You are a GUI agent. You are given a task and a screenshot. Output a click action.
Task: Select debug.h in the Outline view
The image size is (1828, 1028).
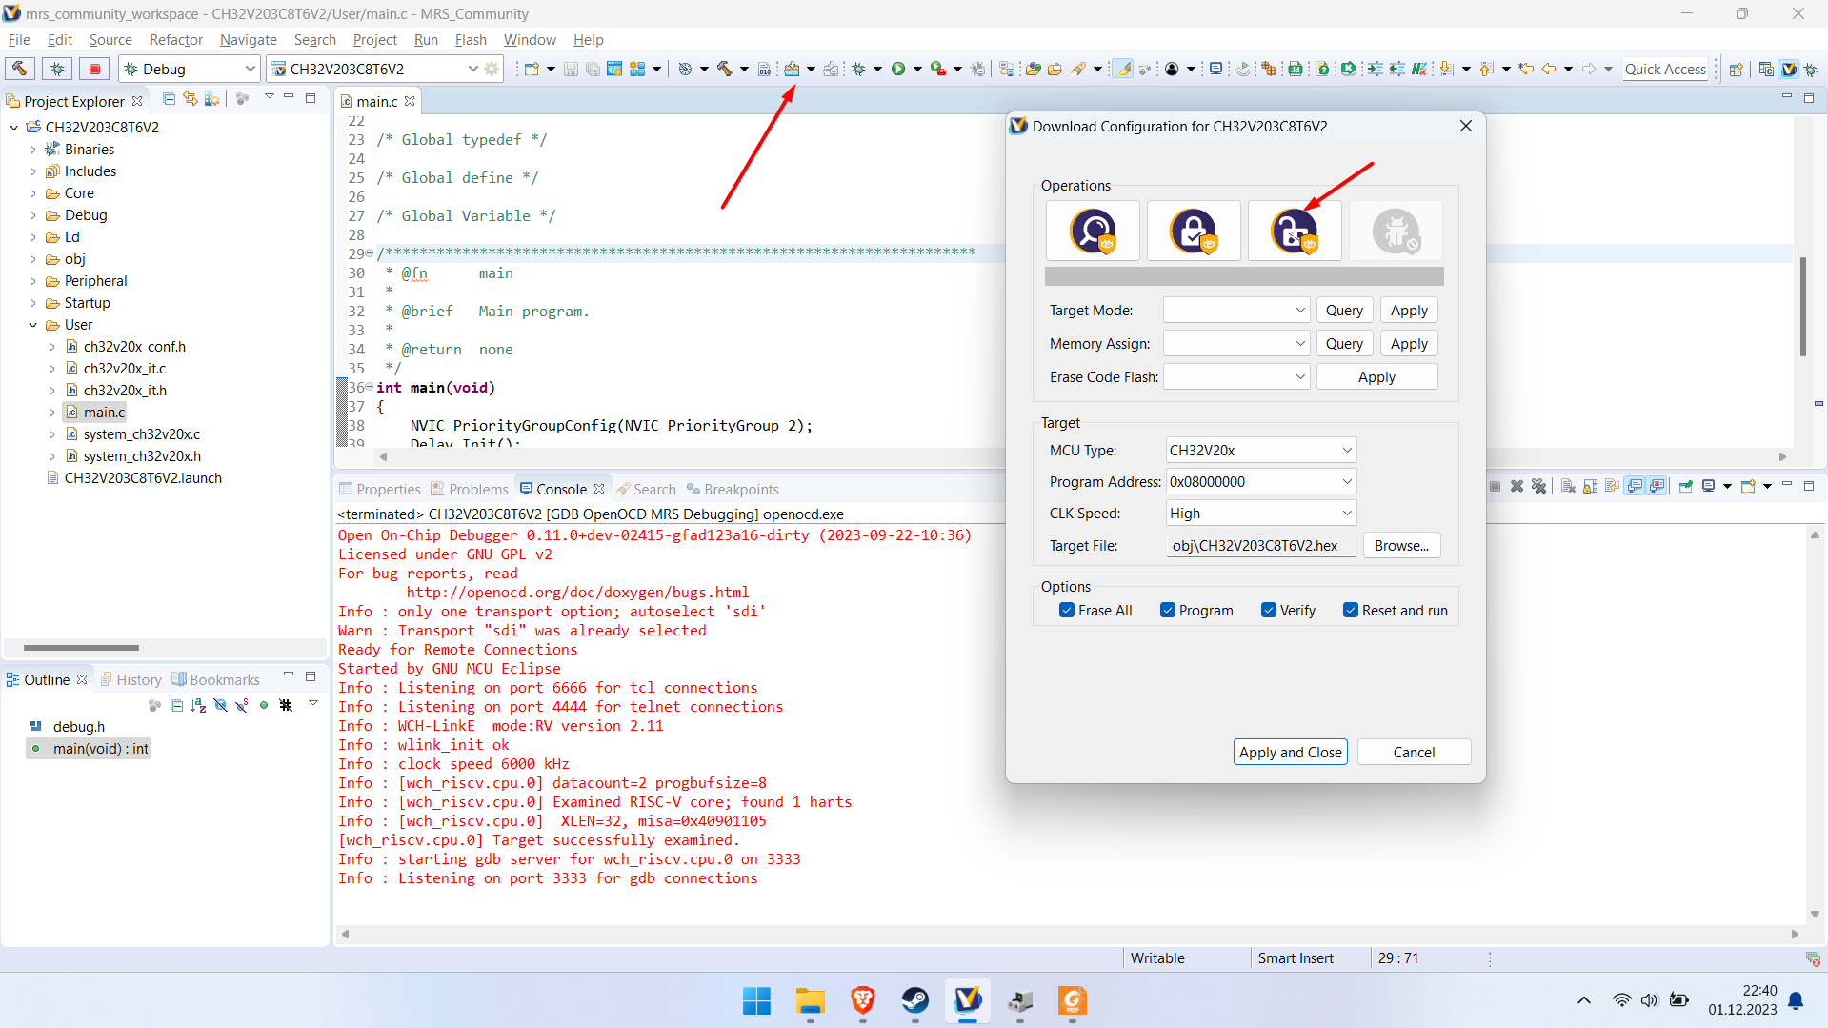[x=78, y=726]
